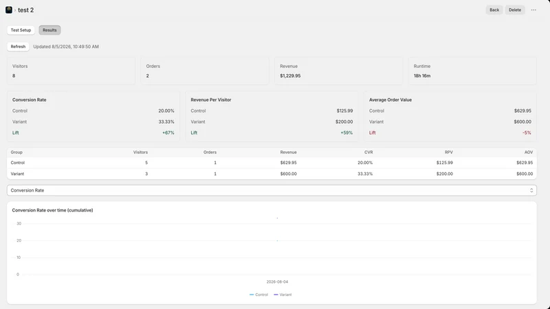The image size is (550, 309).
Task: Click the Control 20.00% conversion value in card
Action: point(166,111)
